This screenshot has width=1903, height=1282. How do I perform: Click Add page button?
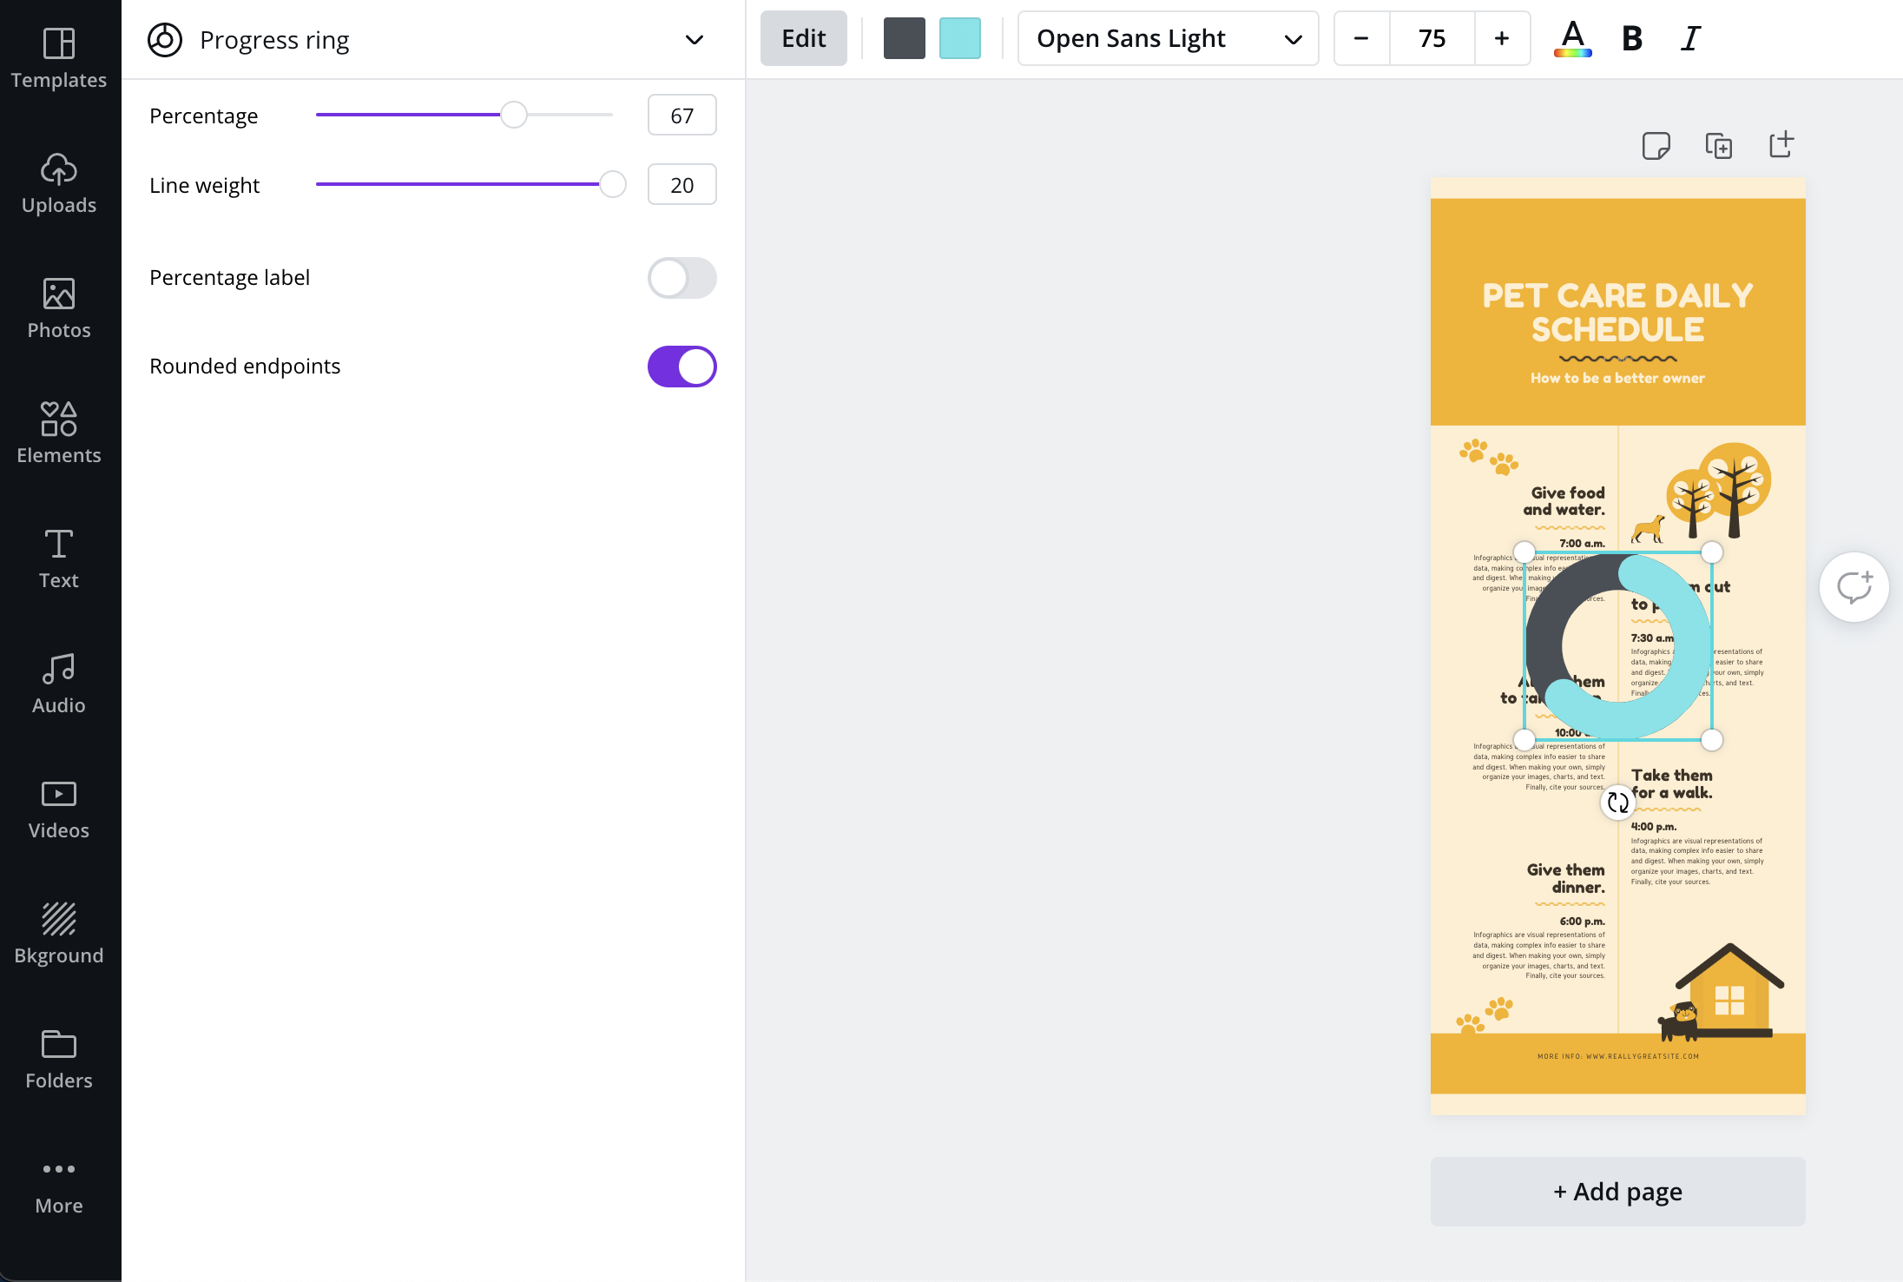click(1617, 1189)
